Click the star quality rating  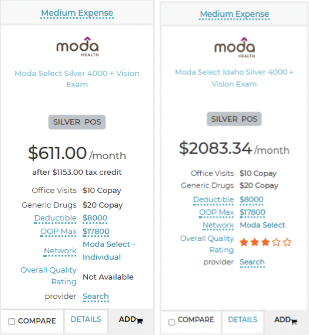[x=265, y=242]
